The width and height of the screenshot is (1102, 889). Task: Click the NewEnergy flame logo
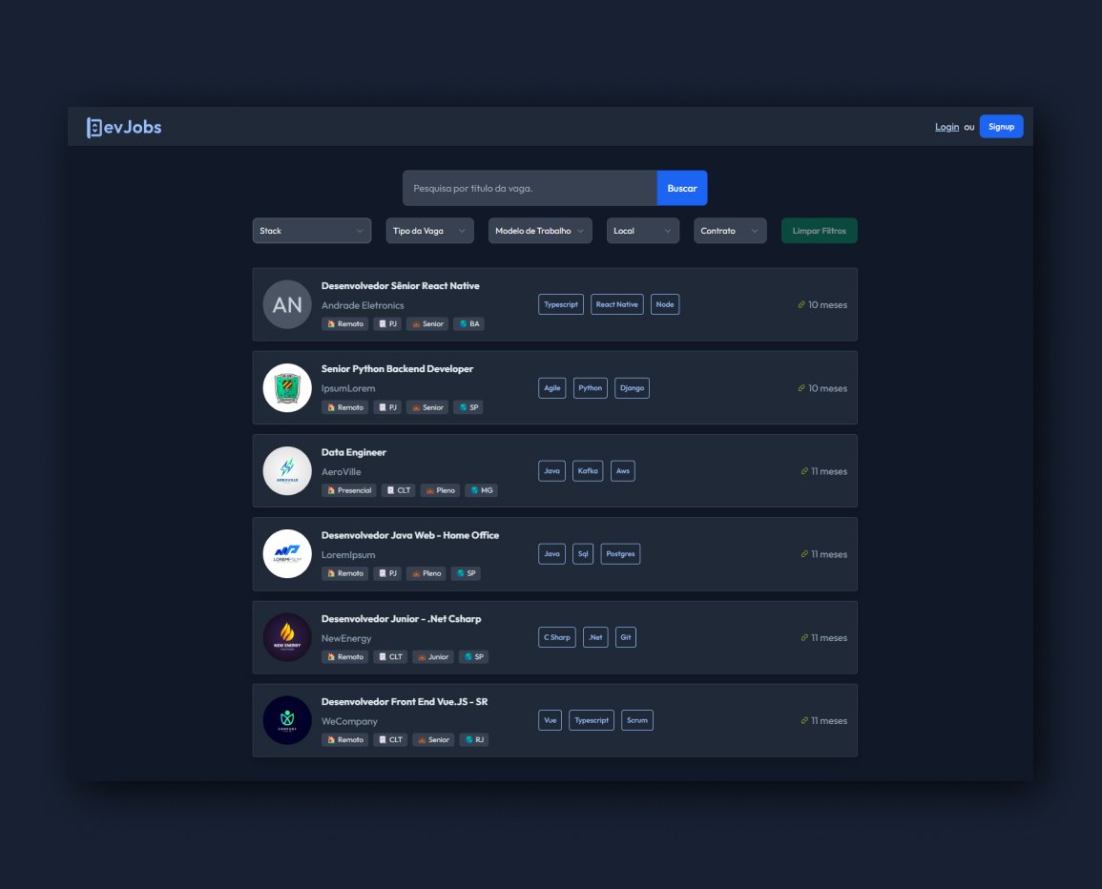coord(287,637)
